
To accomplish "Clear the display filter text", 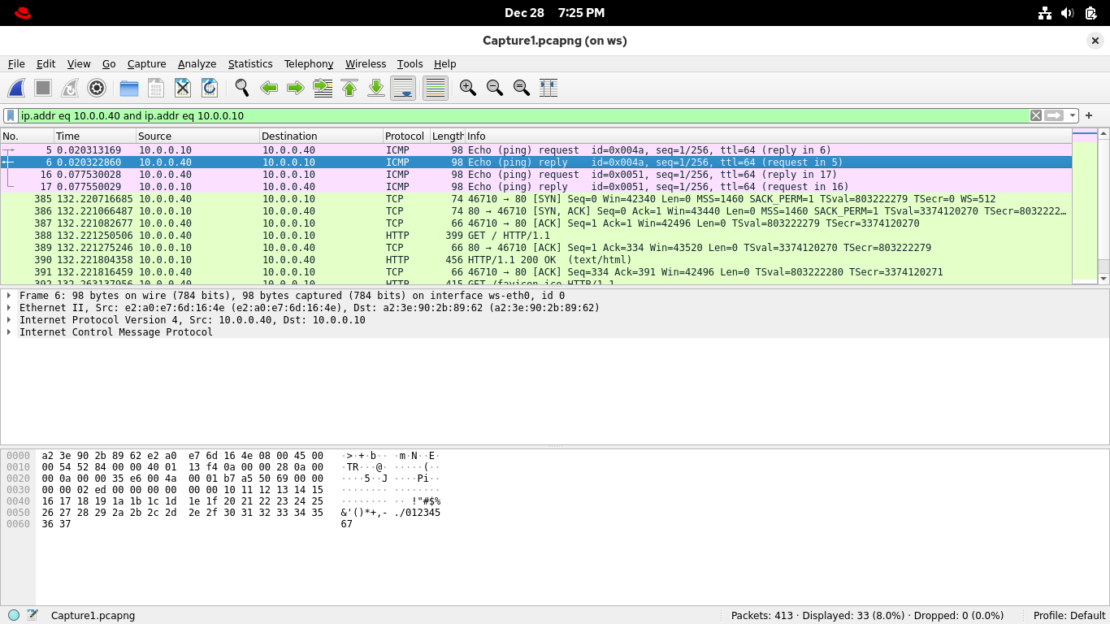I will [x=1036, y=115].
